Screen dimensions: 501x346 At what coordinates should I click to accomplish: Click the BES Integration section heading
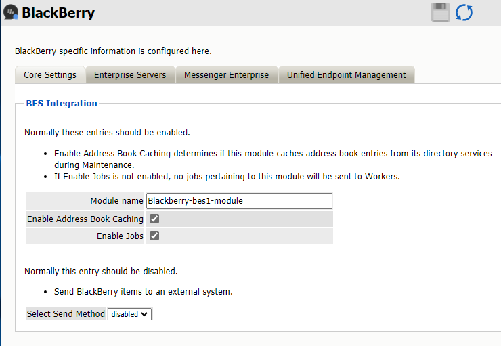pyautogui.click(x=62, y=104)
